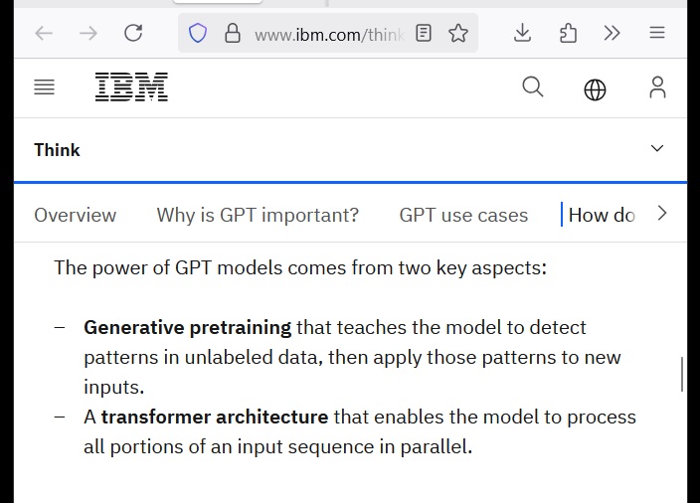
Task: Show more toolbar tools overflow chevron
Action: point(612,33)
